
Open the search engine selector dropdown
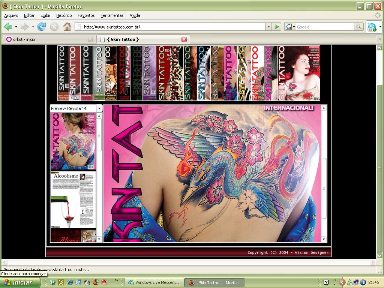click(x=294, y=27)
